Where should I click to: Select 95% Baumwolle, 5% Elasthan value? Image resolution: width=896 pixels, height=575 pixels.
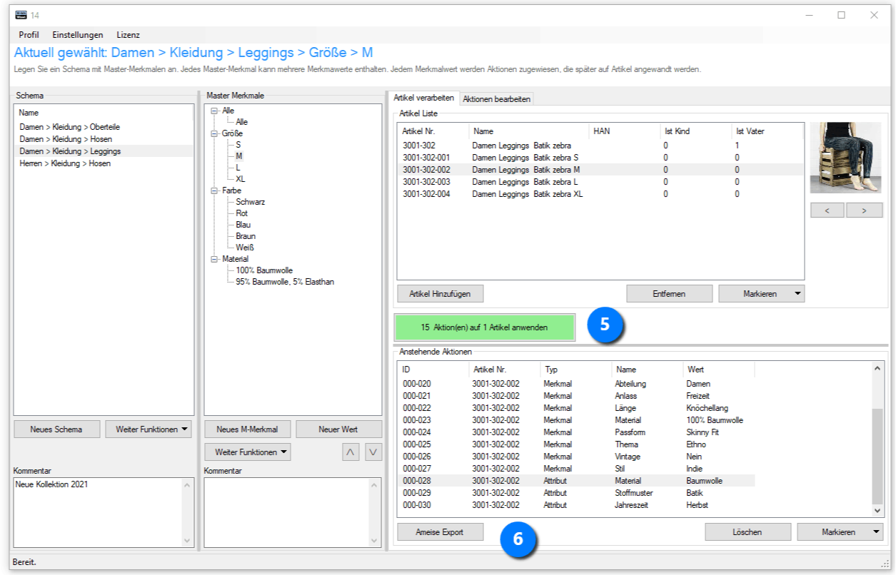285,282
